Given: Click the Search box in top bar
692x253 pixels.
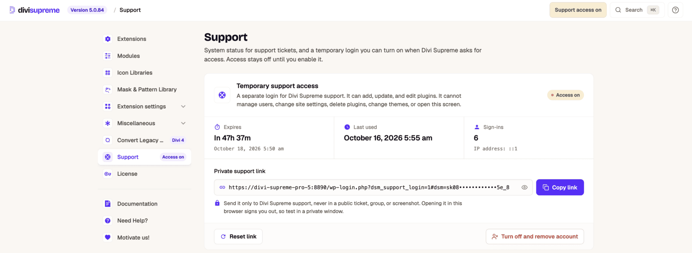Looking at the screenshot, I should [637, 10].
